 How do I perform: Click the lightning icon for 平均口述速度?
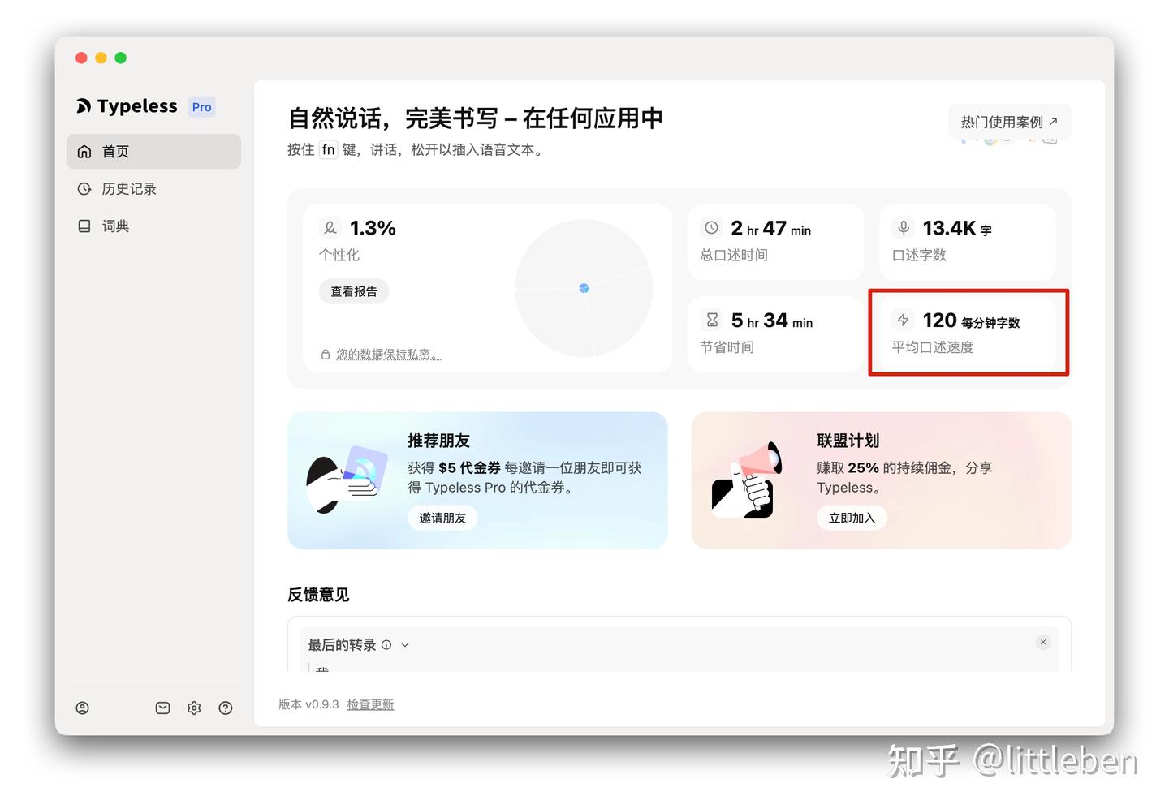(x=904, y=320)
